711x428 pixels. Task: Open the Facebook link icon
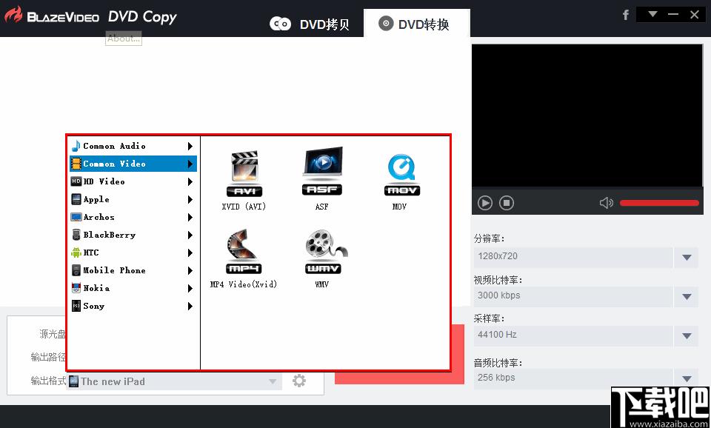[x=626, y=15]
